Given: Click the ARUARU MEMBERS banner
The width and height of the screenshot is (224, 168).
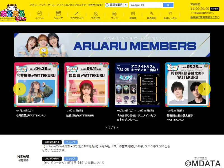Looking at the screenshot, I should click(x=112, y=45).
